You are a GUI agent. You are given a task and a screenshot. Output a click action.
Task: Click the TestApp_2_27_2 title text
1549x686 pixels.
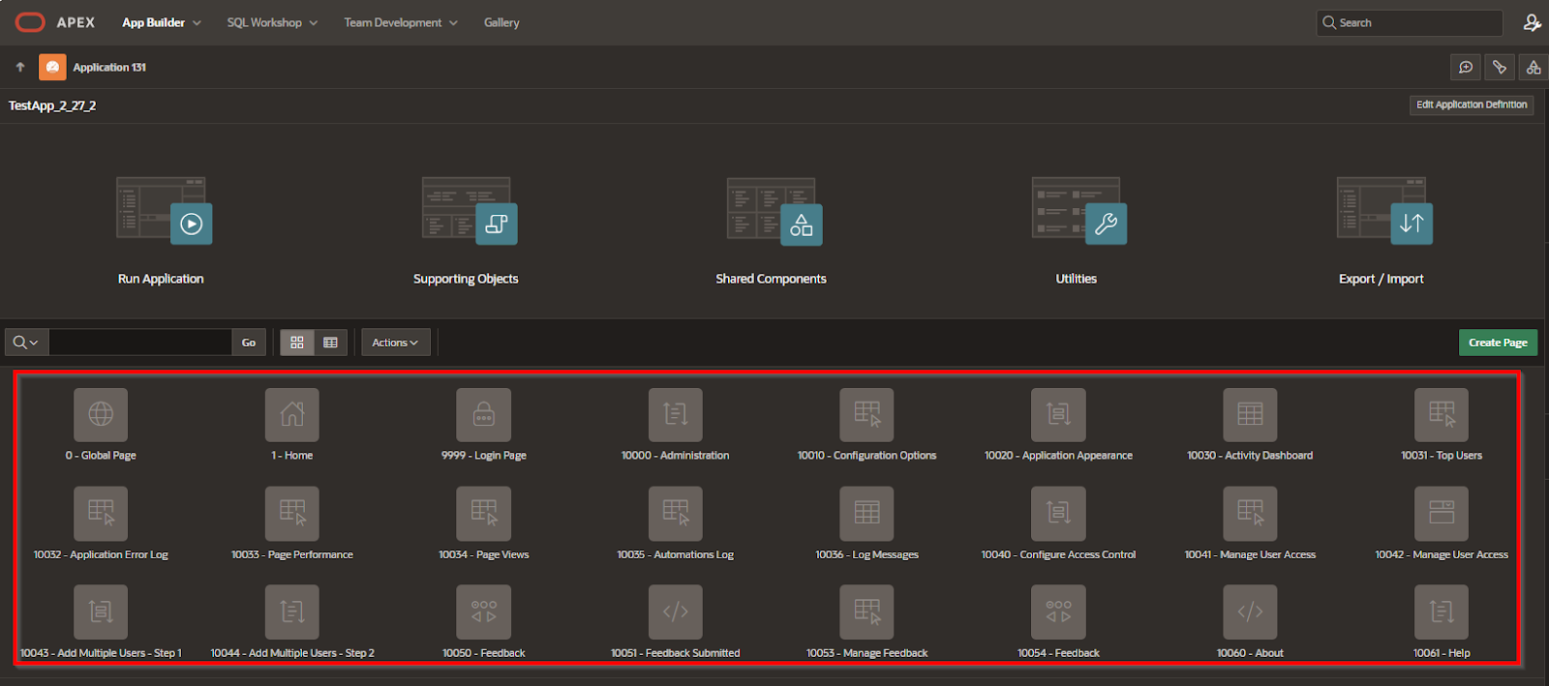point(52,105)
